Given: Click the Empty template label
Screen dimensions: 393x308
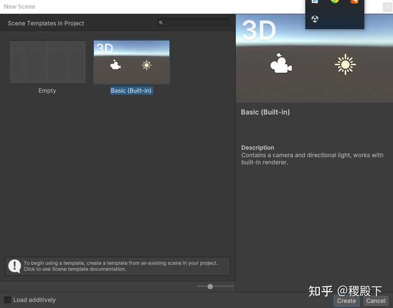Looking at the screenshot, I should pos(47,91).
